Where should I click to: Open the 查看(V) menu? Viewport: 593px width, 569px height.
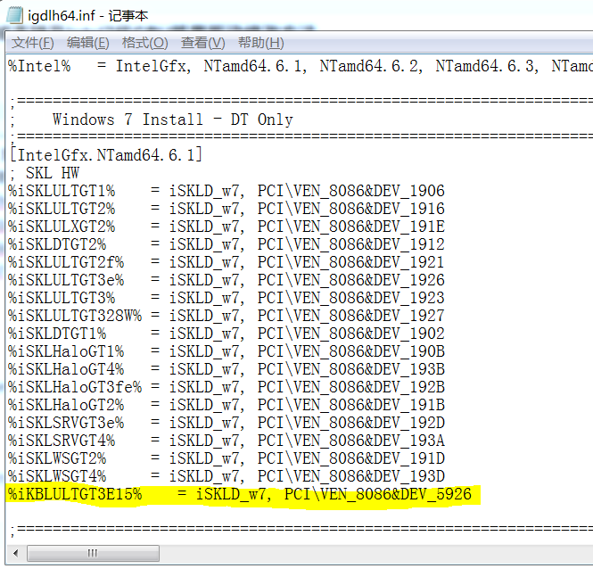click(202, 43)
